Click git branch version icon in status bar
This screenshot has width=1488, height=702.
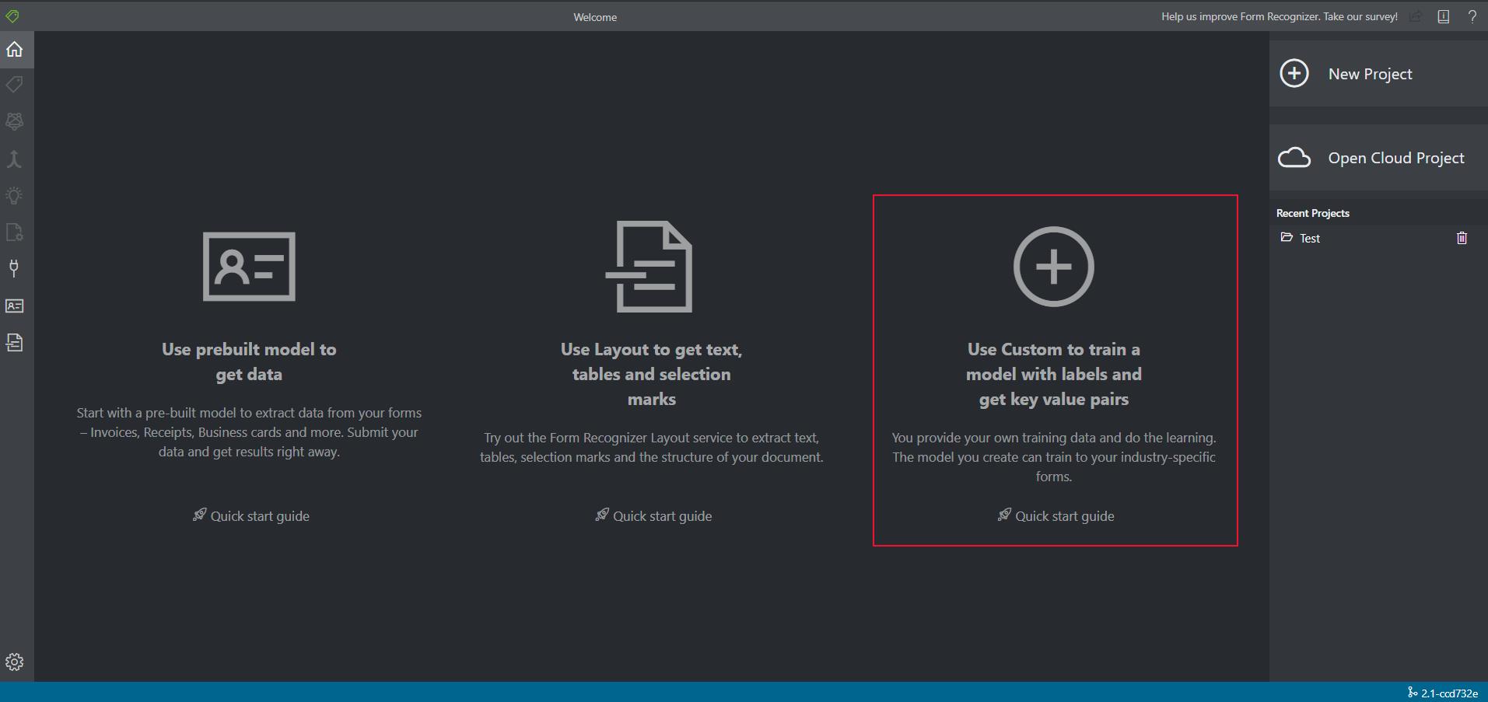[1412, 693]
